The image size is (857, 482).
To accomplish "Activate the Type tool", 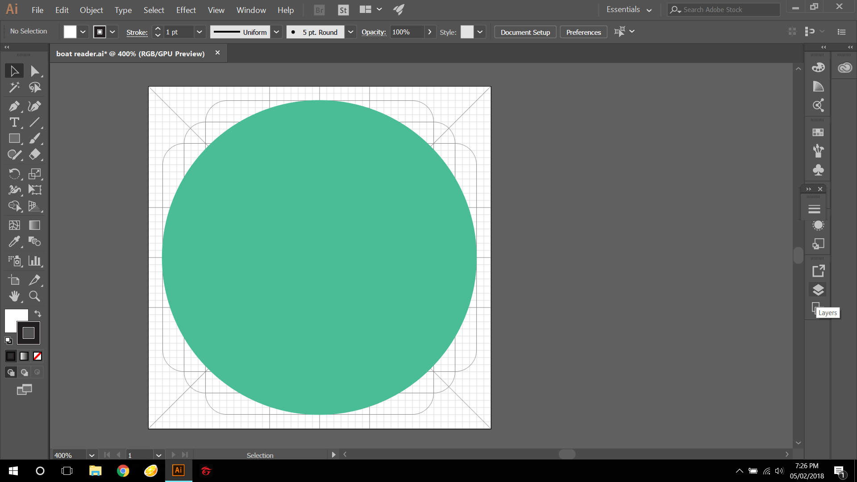I will click(x=14, y=122).
